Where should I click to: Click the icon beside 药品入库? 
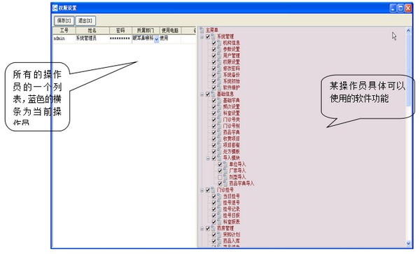coord(219,241)
